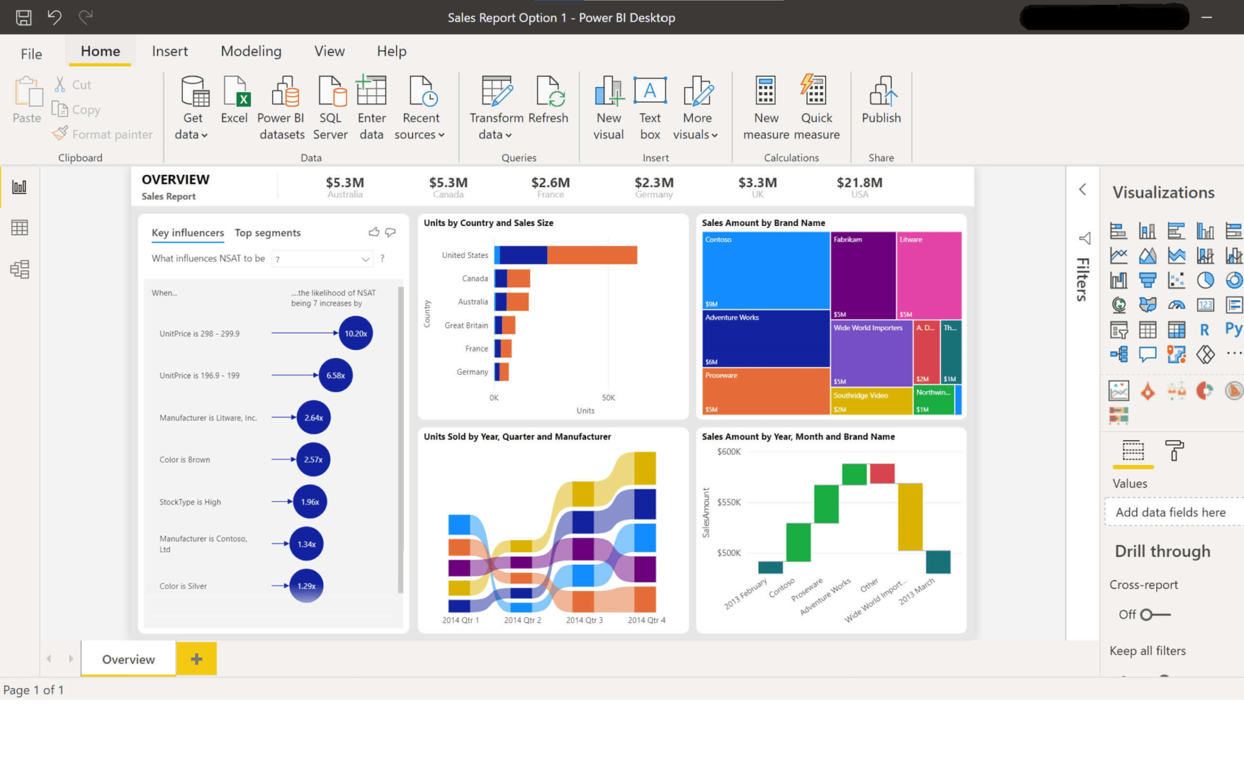
Task: Open the Model view in left sidebar
Action: click(19, 269)
